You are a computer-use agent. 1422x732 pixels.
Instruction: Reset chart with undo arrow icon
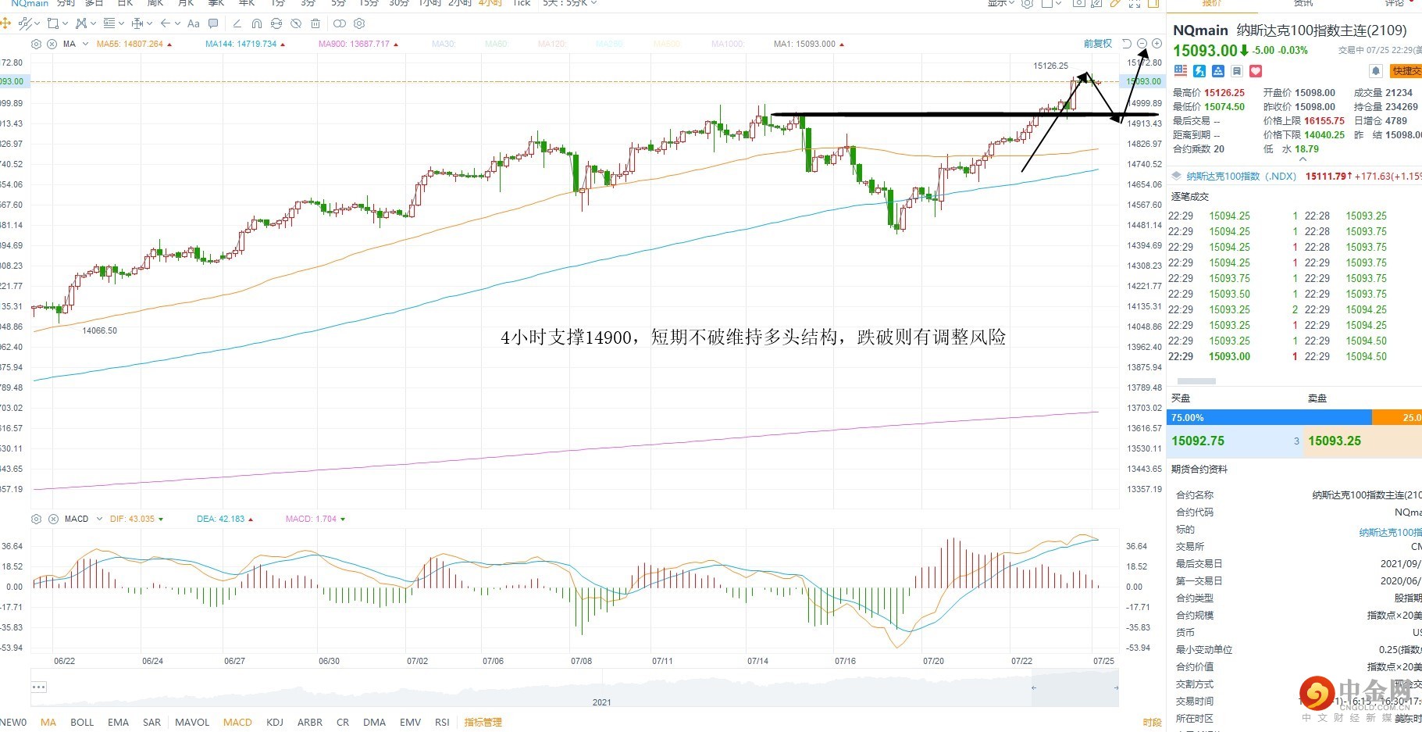click(1126, 44)
